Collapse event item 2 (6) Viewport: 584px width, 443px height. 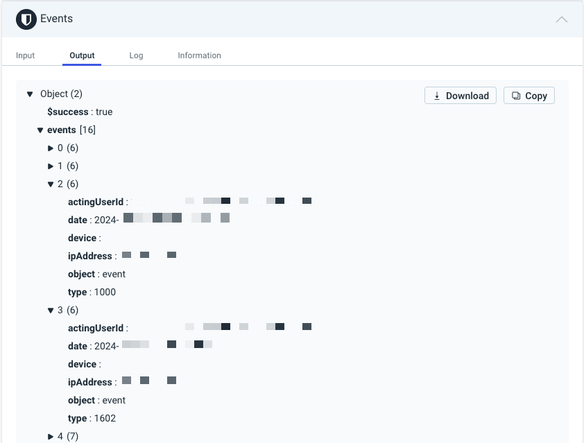50,184
